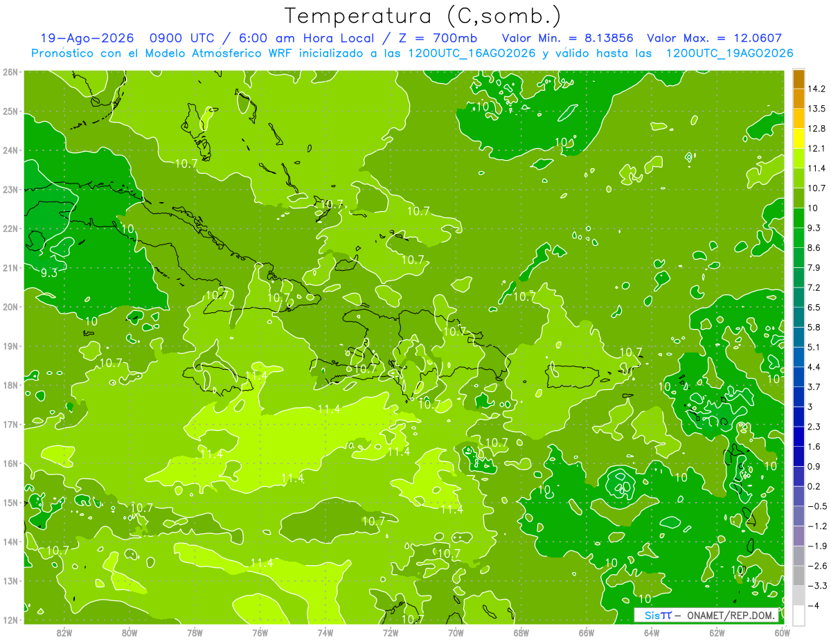Click the 72W longitude label
Screen dimensions: 831x642
pyautogui.click(x=391, y=632)
